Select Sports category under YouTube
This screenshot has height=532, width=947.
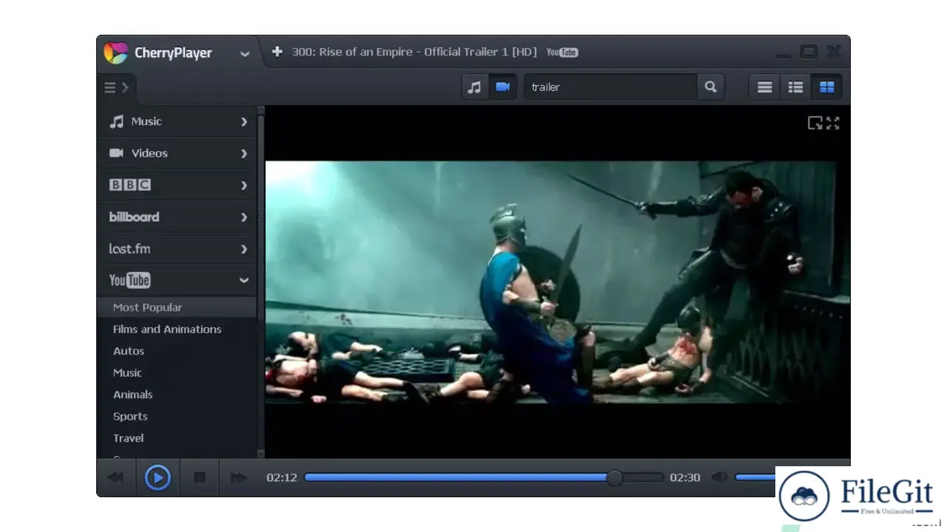[130, 417]
